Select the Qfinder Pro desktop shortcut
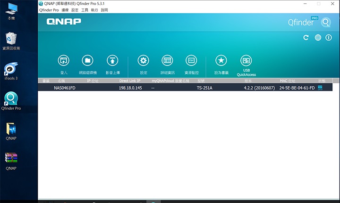This screenshot has width=340, height=203. point(11,101)
